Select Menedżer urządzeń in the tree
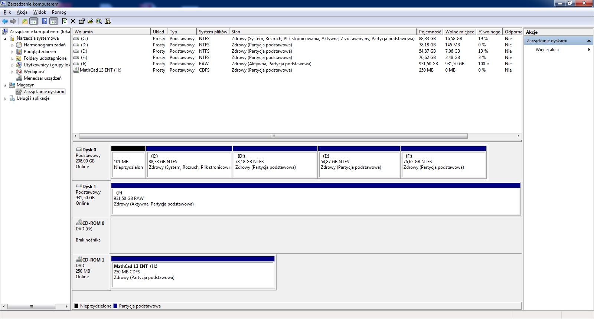The image size is (594, 319). coord(43,78)
